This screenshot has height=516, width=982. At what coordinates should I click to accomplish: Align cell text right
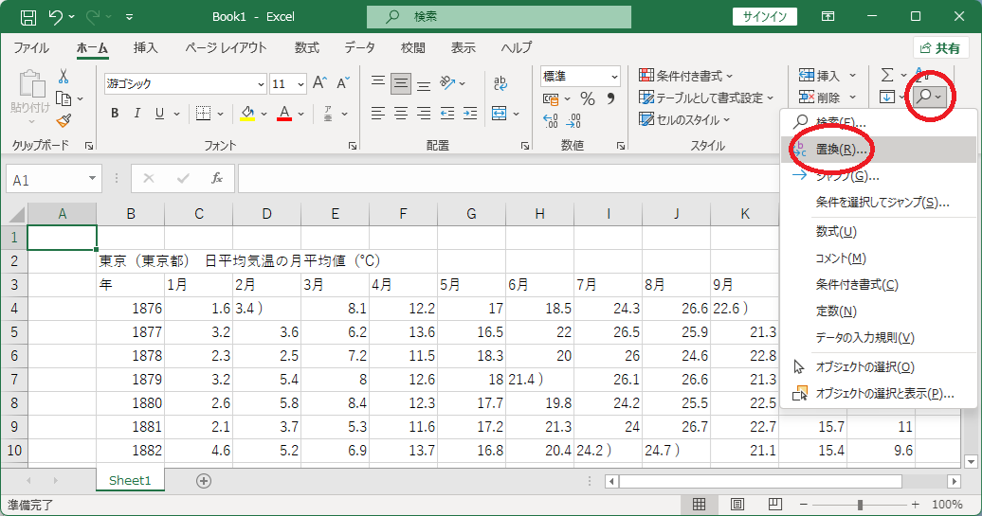(x=424, y=114)
